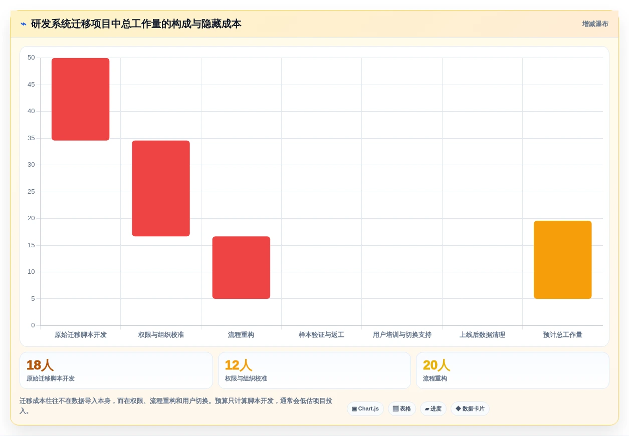Click the axis label 样本验证与返工
Viewport: 629px width, 436px height.
click(x=321, y=335)
